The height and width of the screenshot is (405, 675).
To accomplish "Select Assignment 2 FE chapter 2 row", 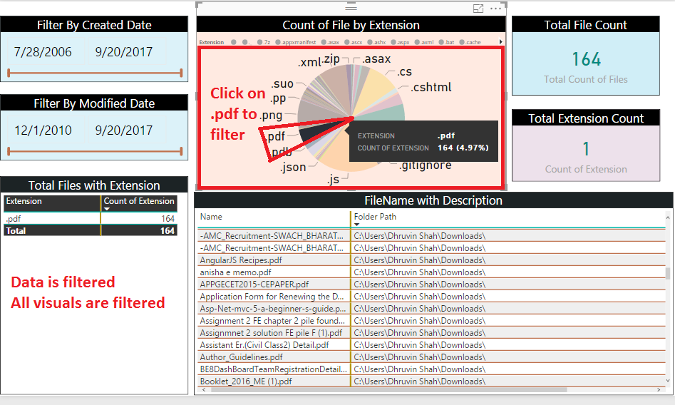I will click(432, 321).
